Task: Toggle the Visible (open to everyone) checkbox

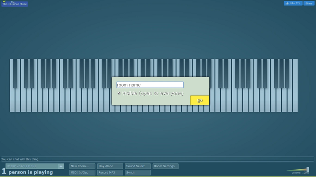Action: [x=119, y=93]
